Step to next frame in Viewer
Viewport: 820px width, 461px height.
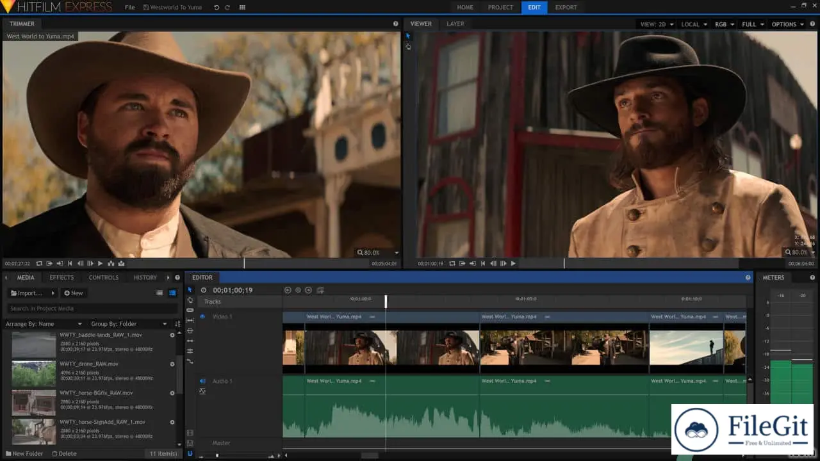[x=504, y=263]
